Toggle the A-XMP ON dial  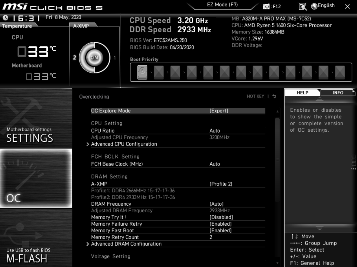(94, 58)
